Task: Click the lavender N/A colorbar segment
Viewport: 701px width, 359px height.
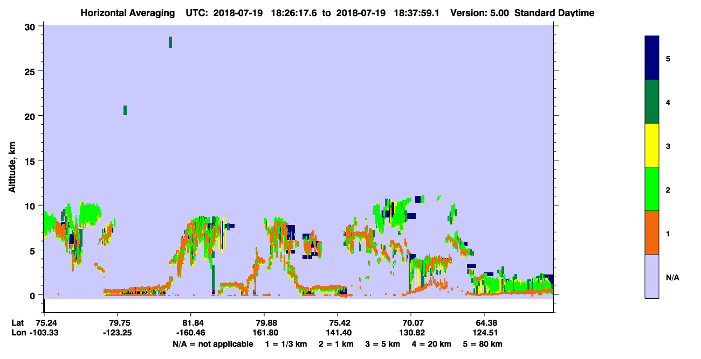Action: [x=652, y=276]
